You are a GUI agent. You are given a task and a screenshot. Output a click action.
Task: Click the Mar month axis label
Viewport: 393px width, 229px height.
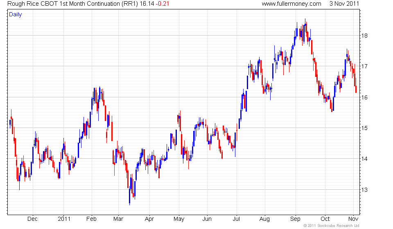[118, 219]
